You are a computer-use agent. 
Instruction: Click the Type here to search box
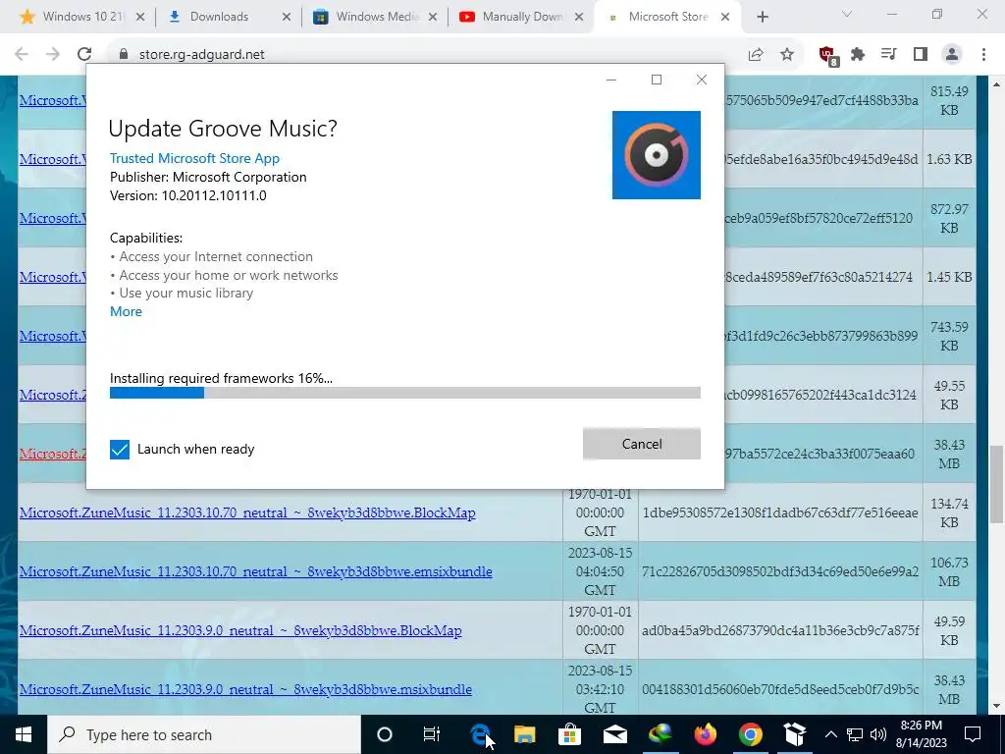coord(204,734)
